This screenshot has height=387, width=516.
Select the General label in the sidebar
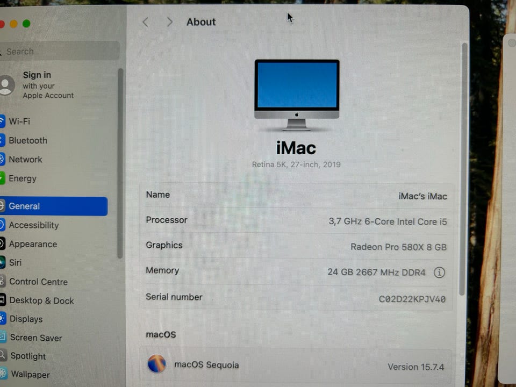(24, 206)
